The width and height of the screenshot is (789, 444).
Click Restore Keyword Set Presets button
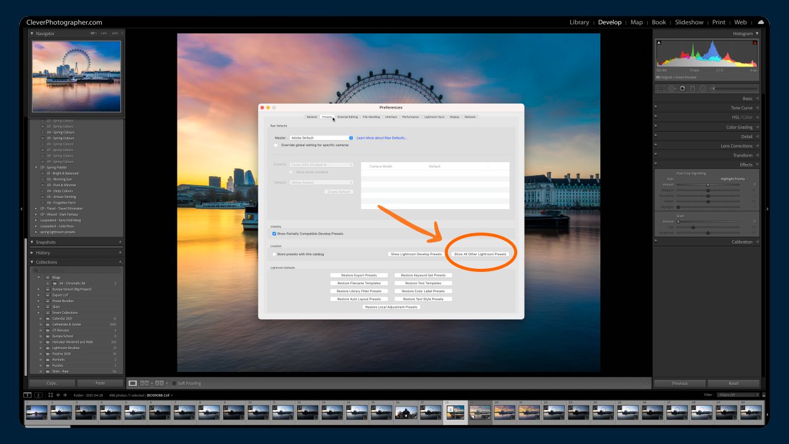(423, 276)
